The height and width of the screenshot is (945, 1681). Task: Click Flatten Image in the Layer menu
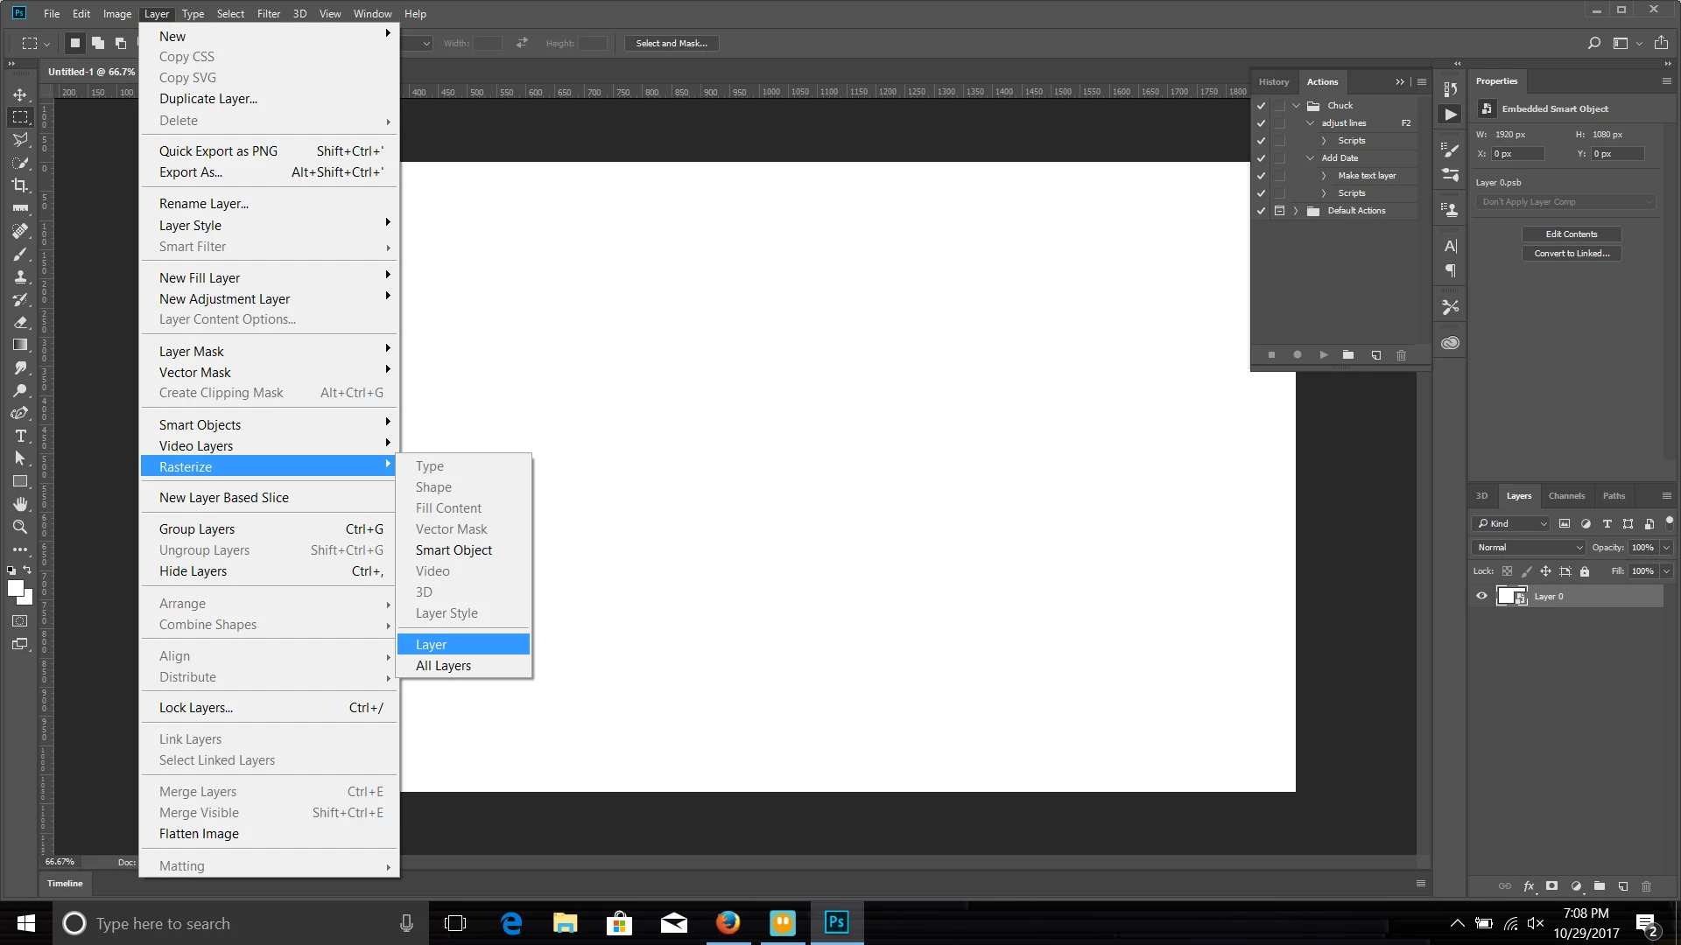click(x=199, y=834)
